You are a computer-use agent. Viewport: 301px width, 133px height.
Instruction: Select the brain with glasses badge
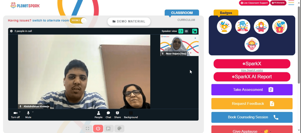252,44
